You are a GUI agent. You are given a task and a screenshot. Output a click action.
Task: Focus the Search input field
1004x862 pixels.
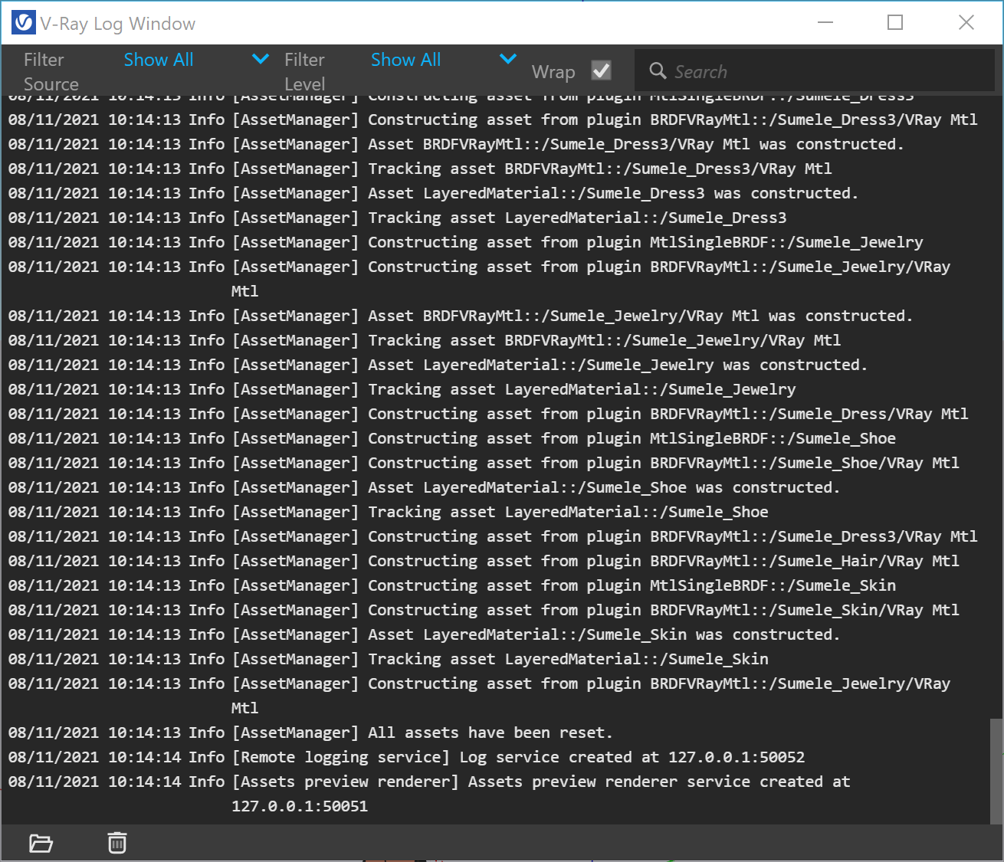point(814,71)
